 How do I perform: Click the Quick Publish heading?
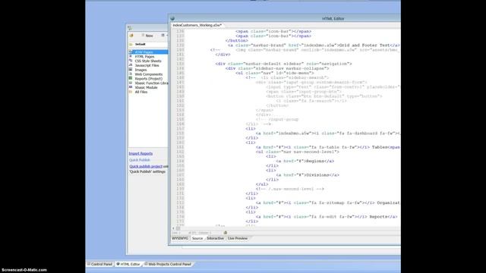click(x=140, y=160)
